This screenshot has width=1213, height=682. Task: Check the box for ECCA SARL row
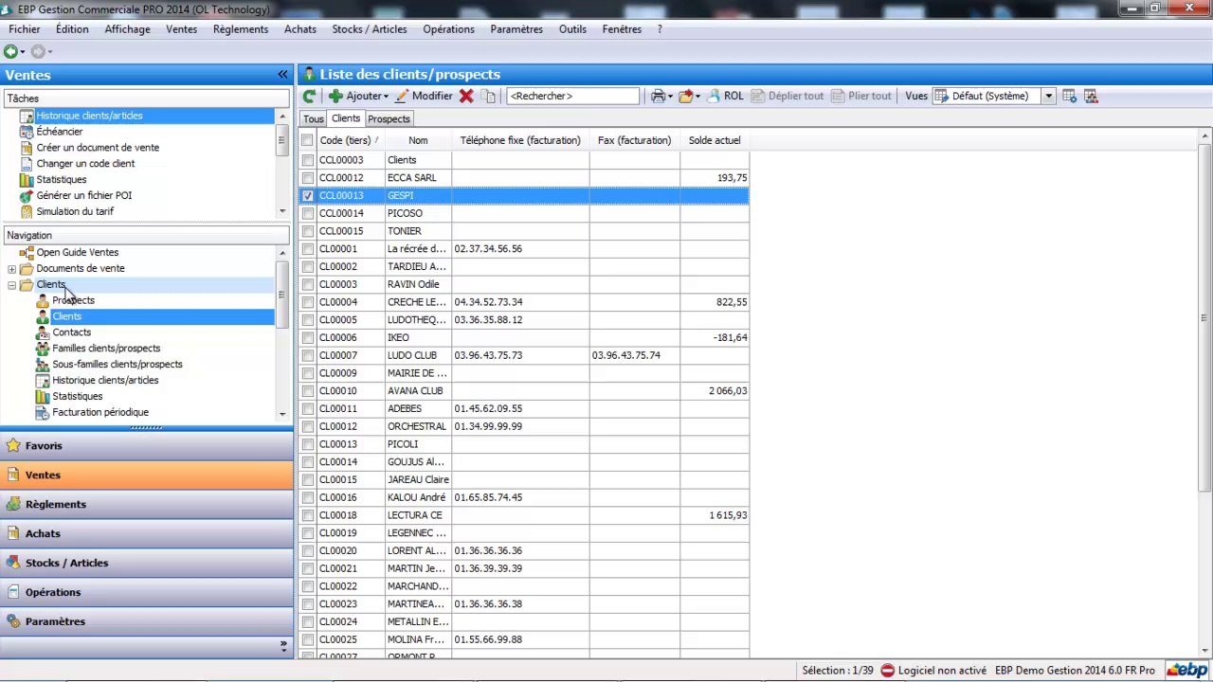pos(307,178)
